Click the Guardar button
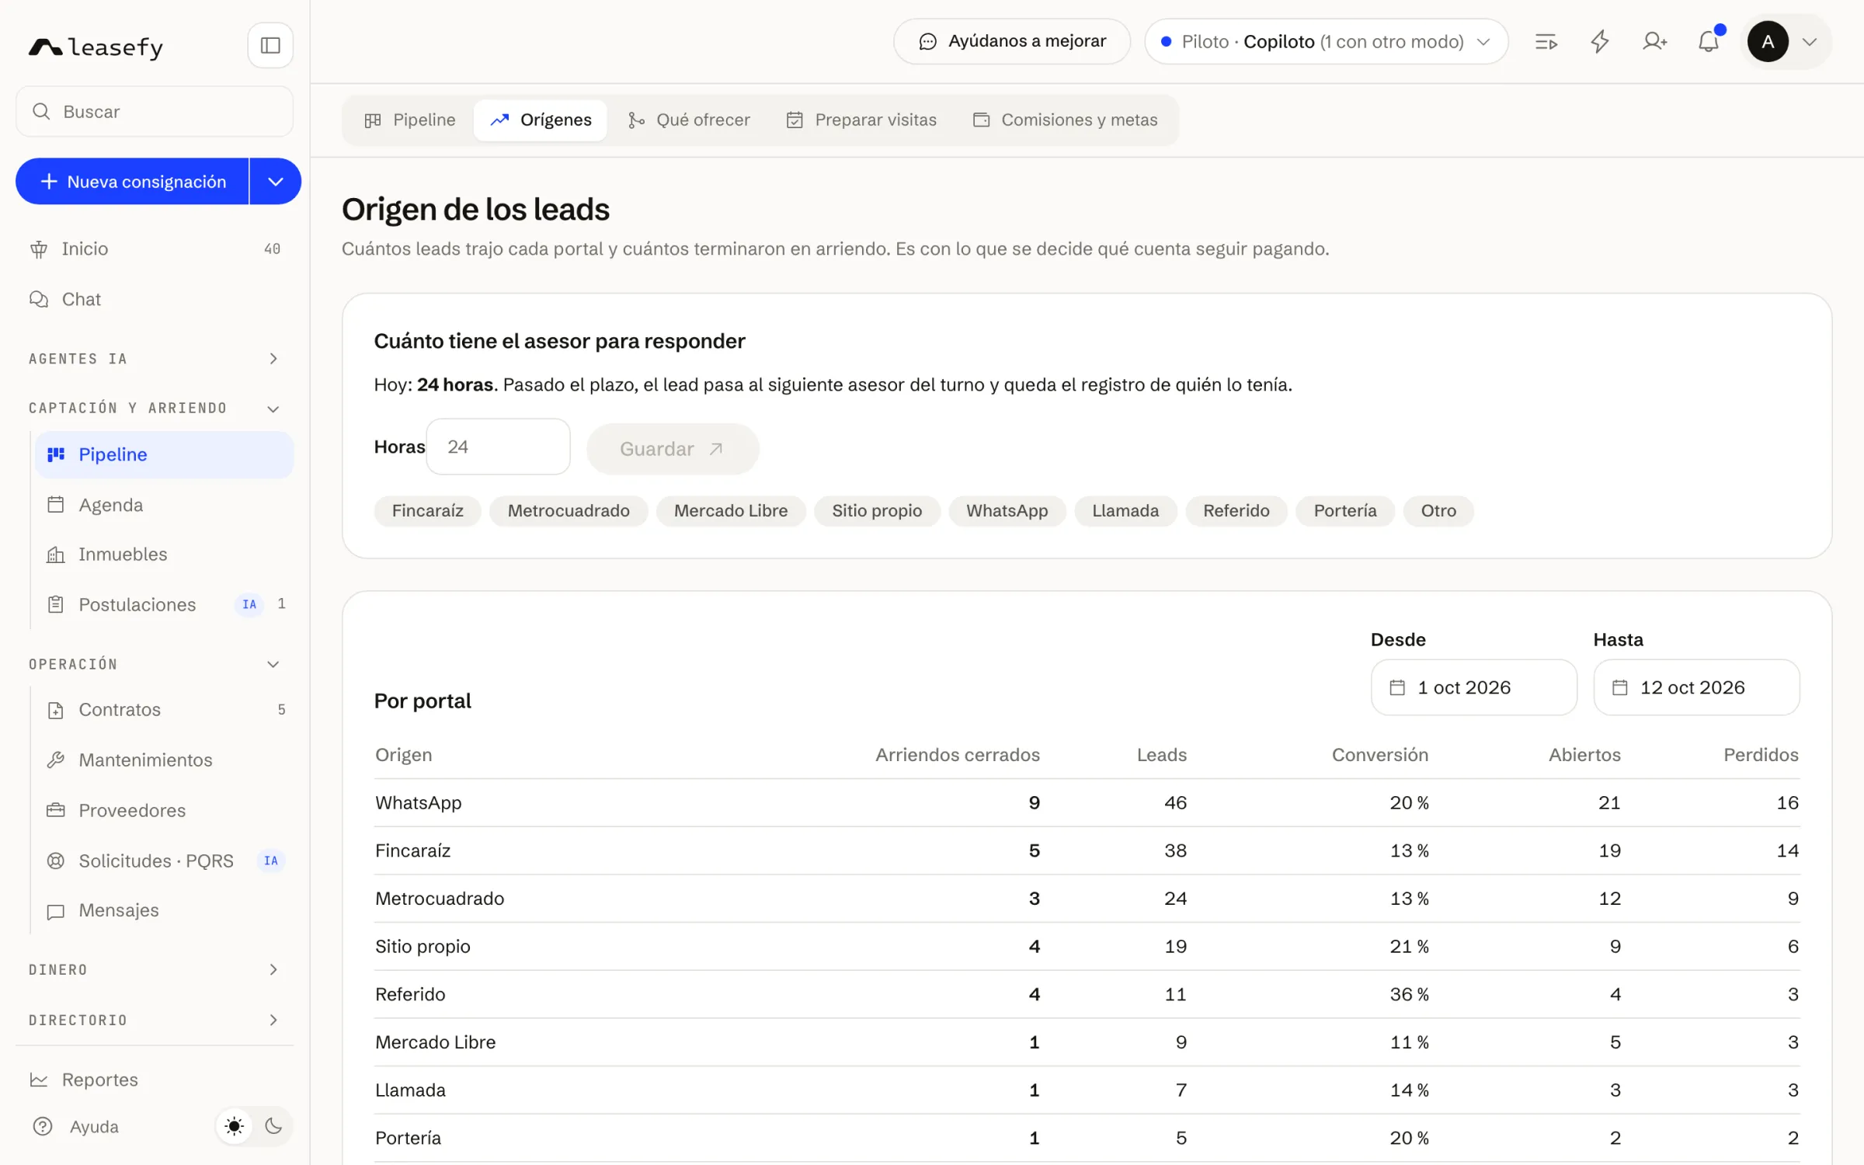This screenshot has height=1165, width=1864. (673, 449)
